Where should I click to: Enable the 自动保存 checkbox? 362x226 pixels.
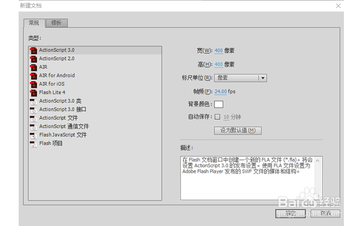(x=217, y=117)
